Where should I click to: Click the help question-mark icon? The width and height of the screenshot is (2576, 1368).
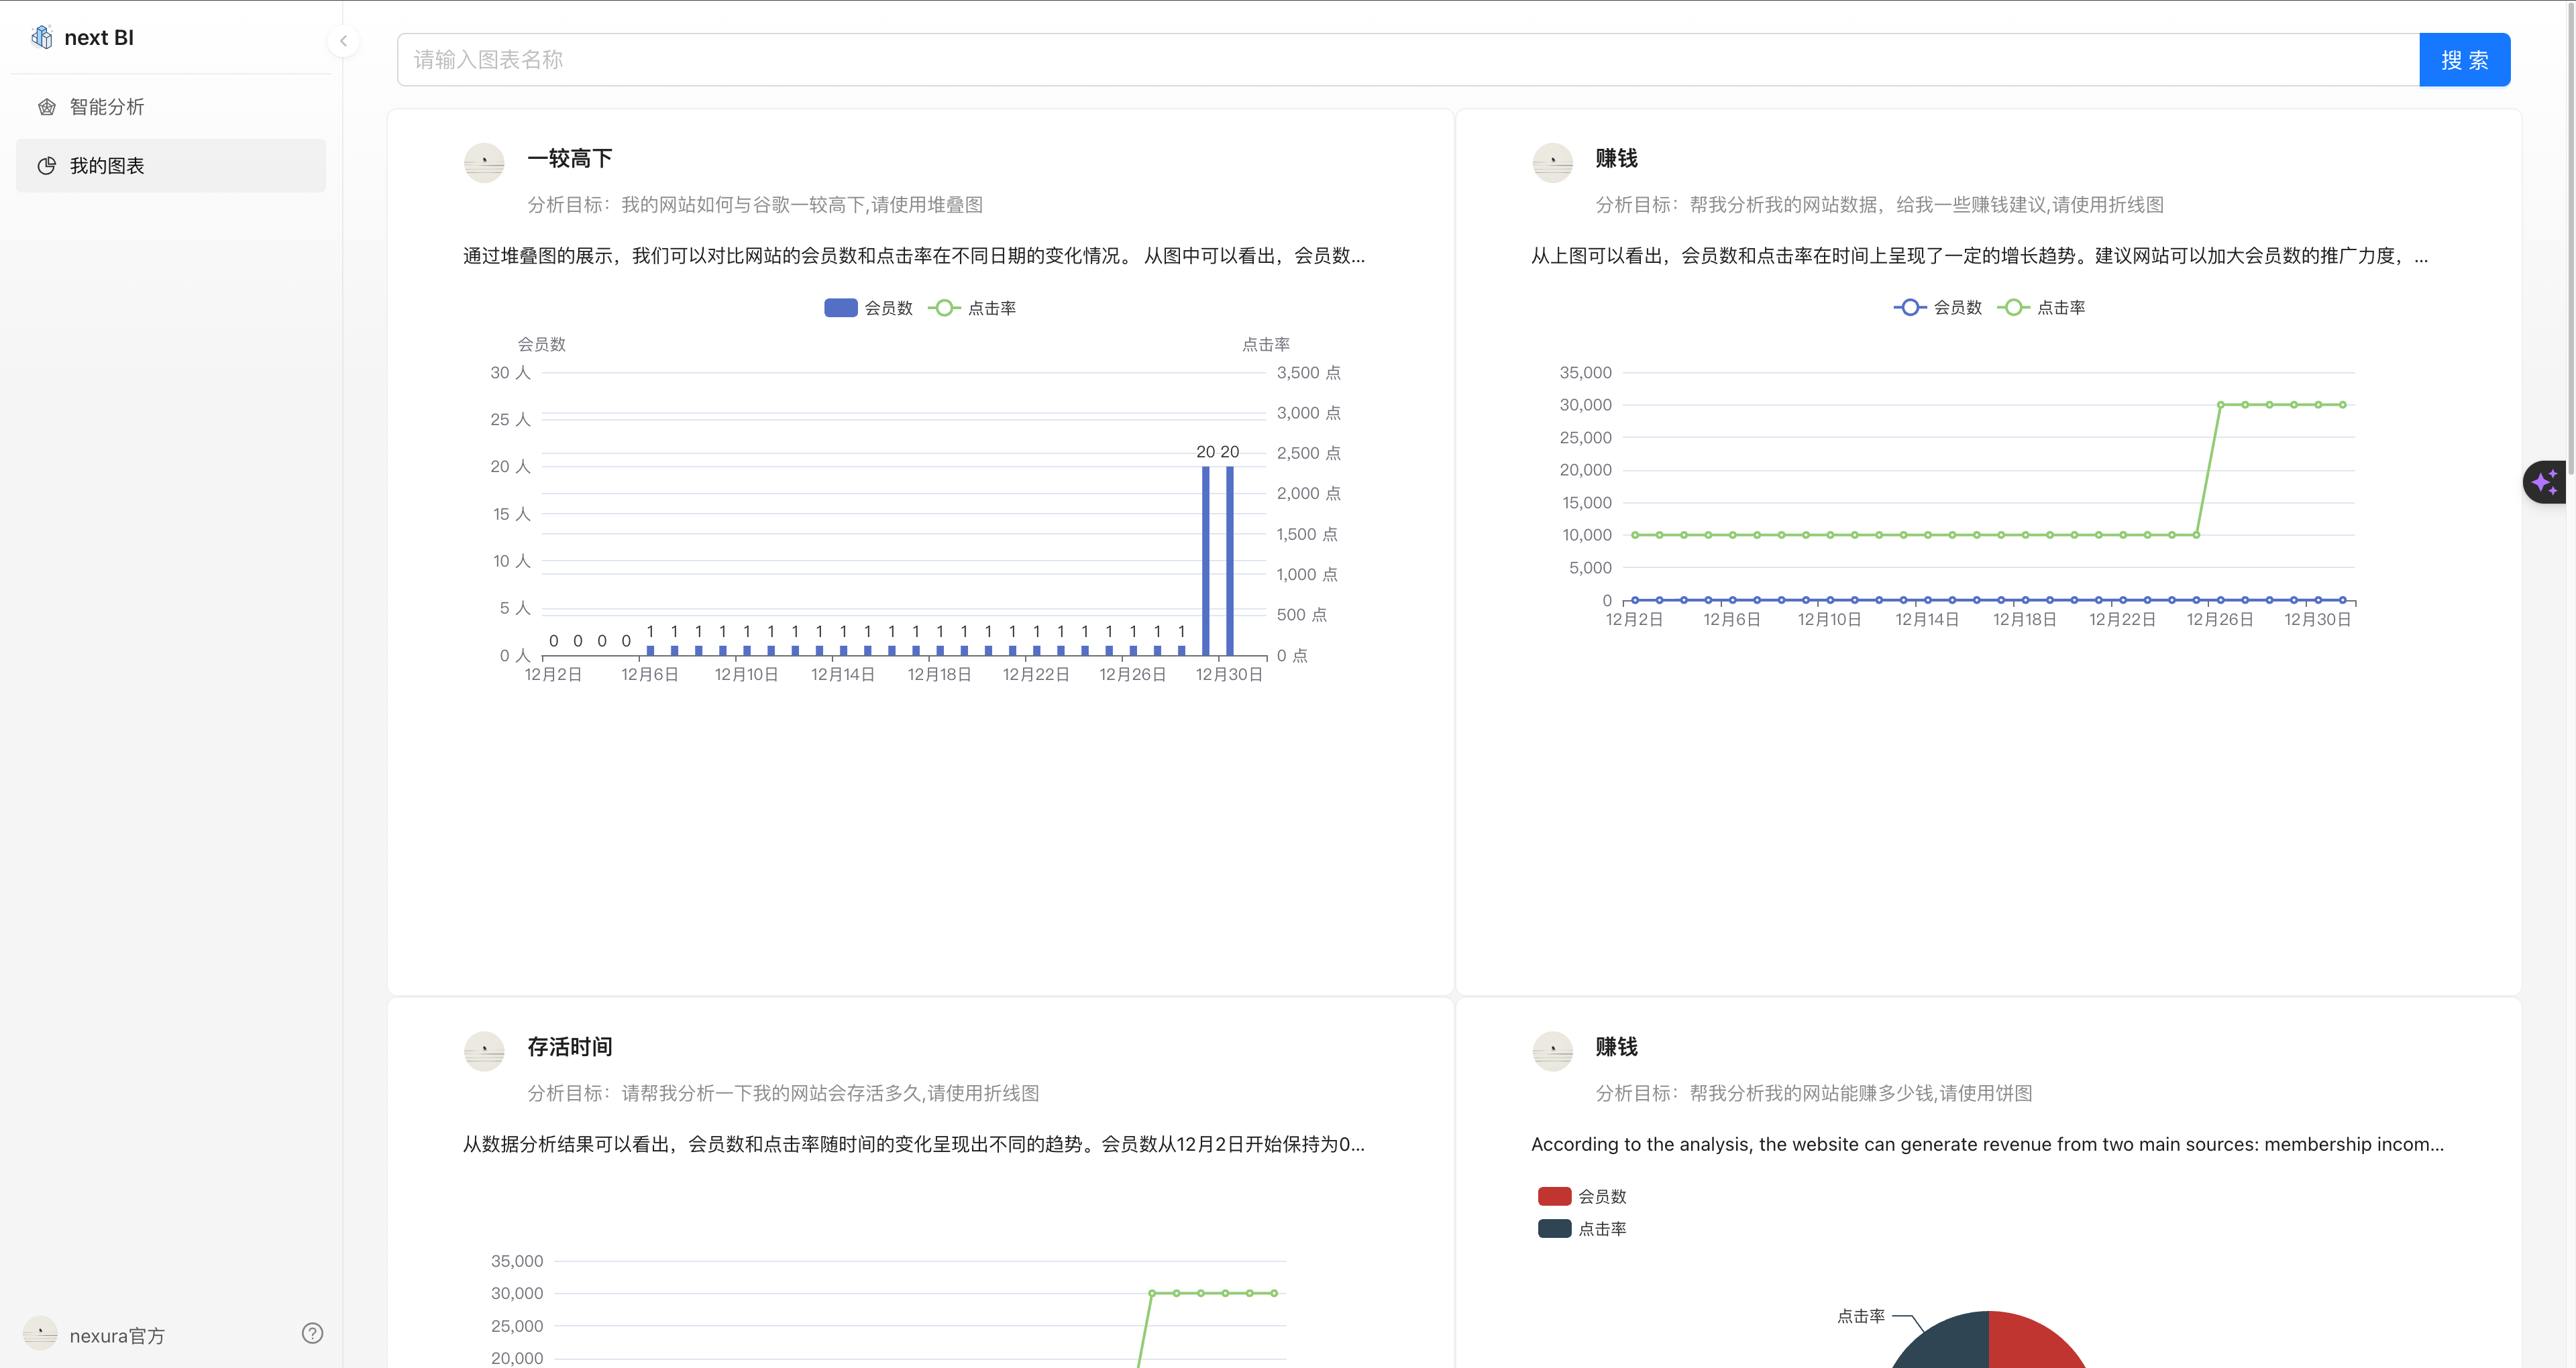pos(312,1333)
